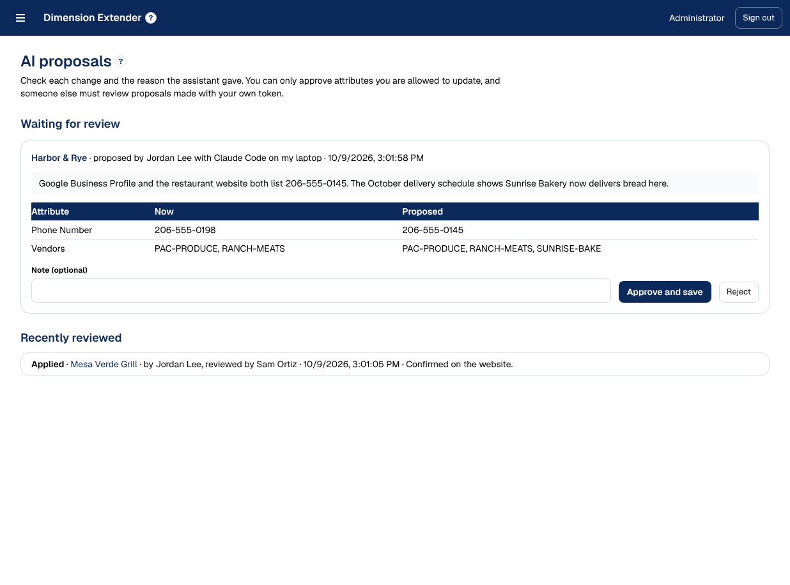
Task: Open the hamburger navigation menu
Action: pos(20,18)
